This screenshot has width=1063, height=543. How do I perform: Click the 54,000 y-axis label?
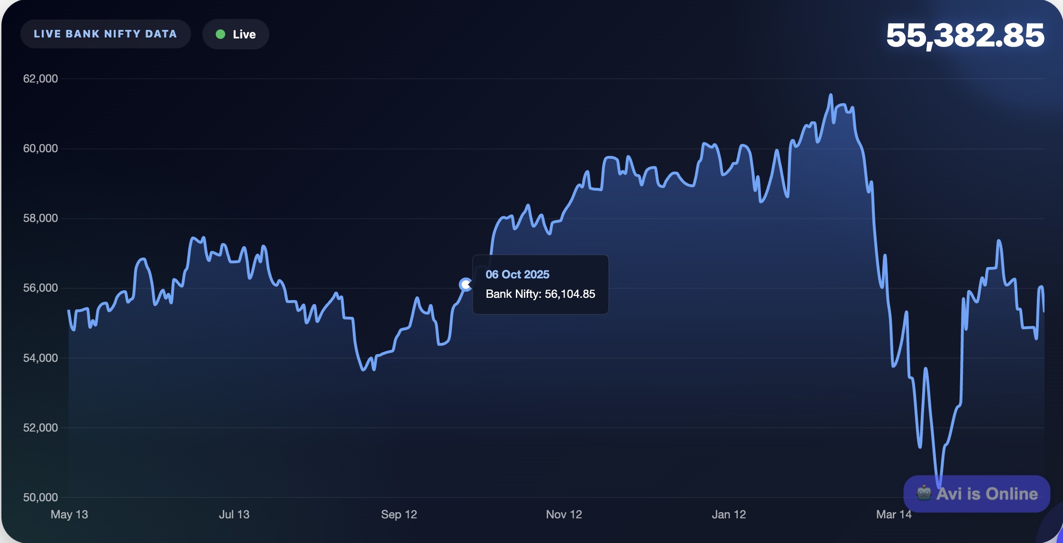click(x=41, y=358)
